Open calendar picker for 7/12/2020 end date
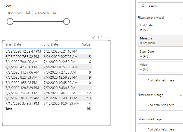The height and width of the screenshot is (132, 183). (x=54, y=12)
